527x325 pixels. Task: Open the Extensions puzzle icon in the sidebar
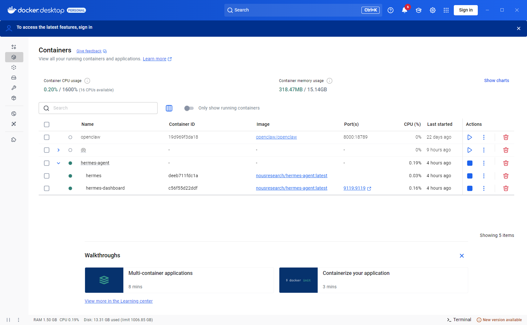point(14,140)
